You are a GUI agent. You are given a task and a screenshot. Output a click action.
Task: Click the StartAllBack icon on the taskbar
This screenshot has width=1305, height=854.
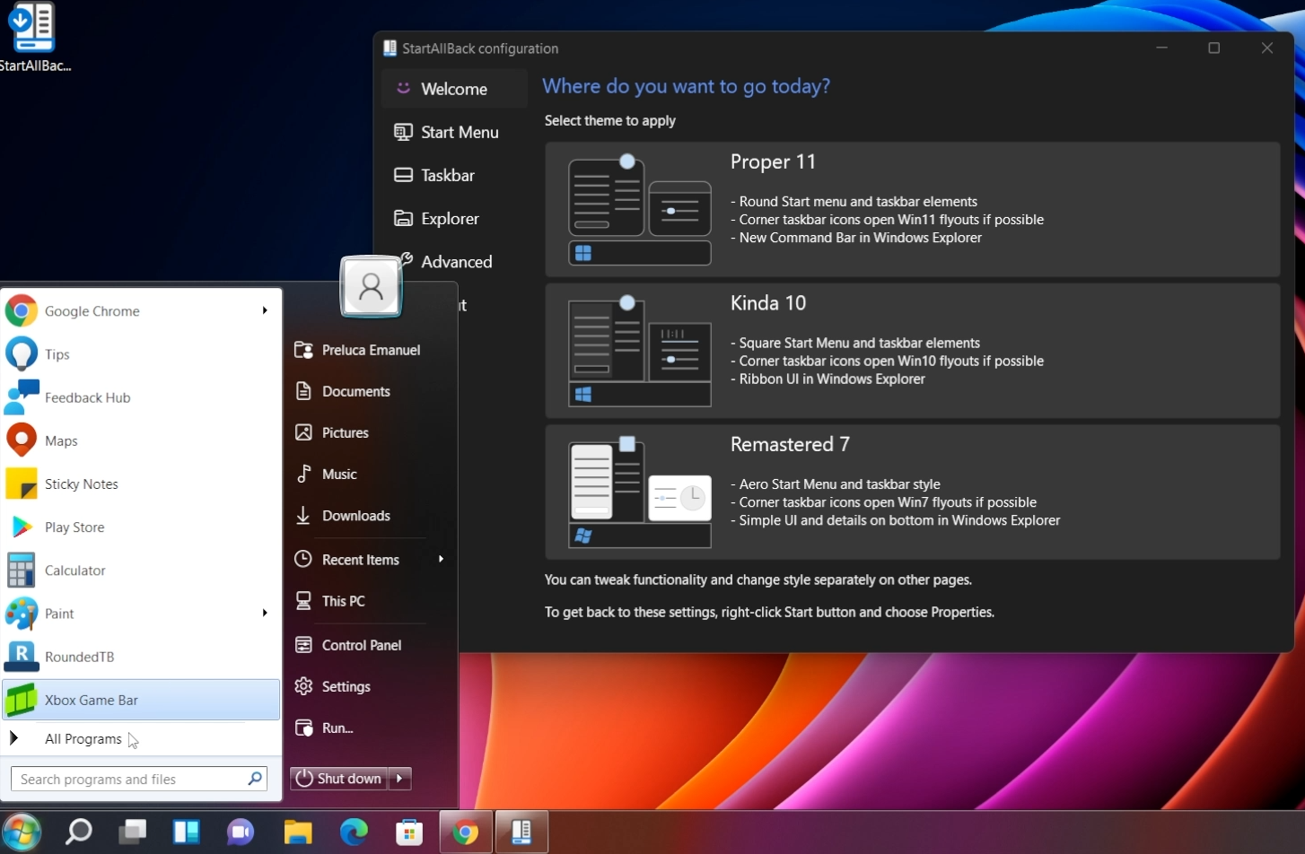point(521,832)
